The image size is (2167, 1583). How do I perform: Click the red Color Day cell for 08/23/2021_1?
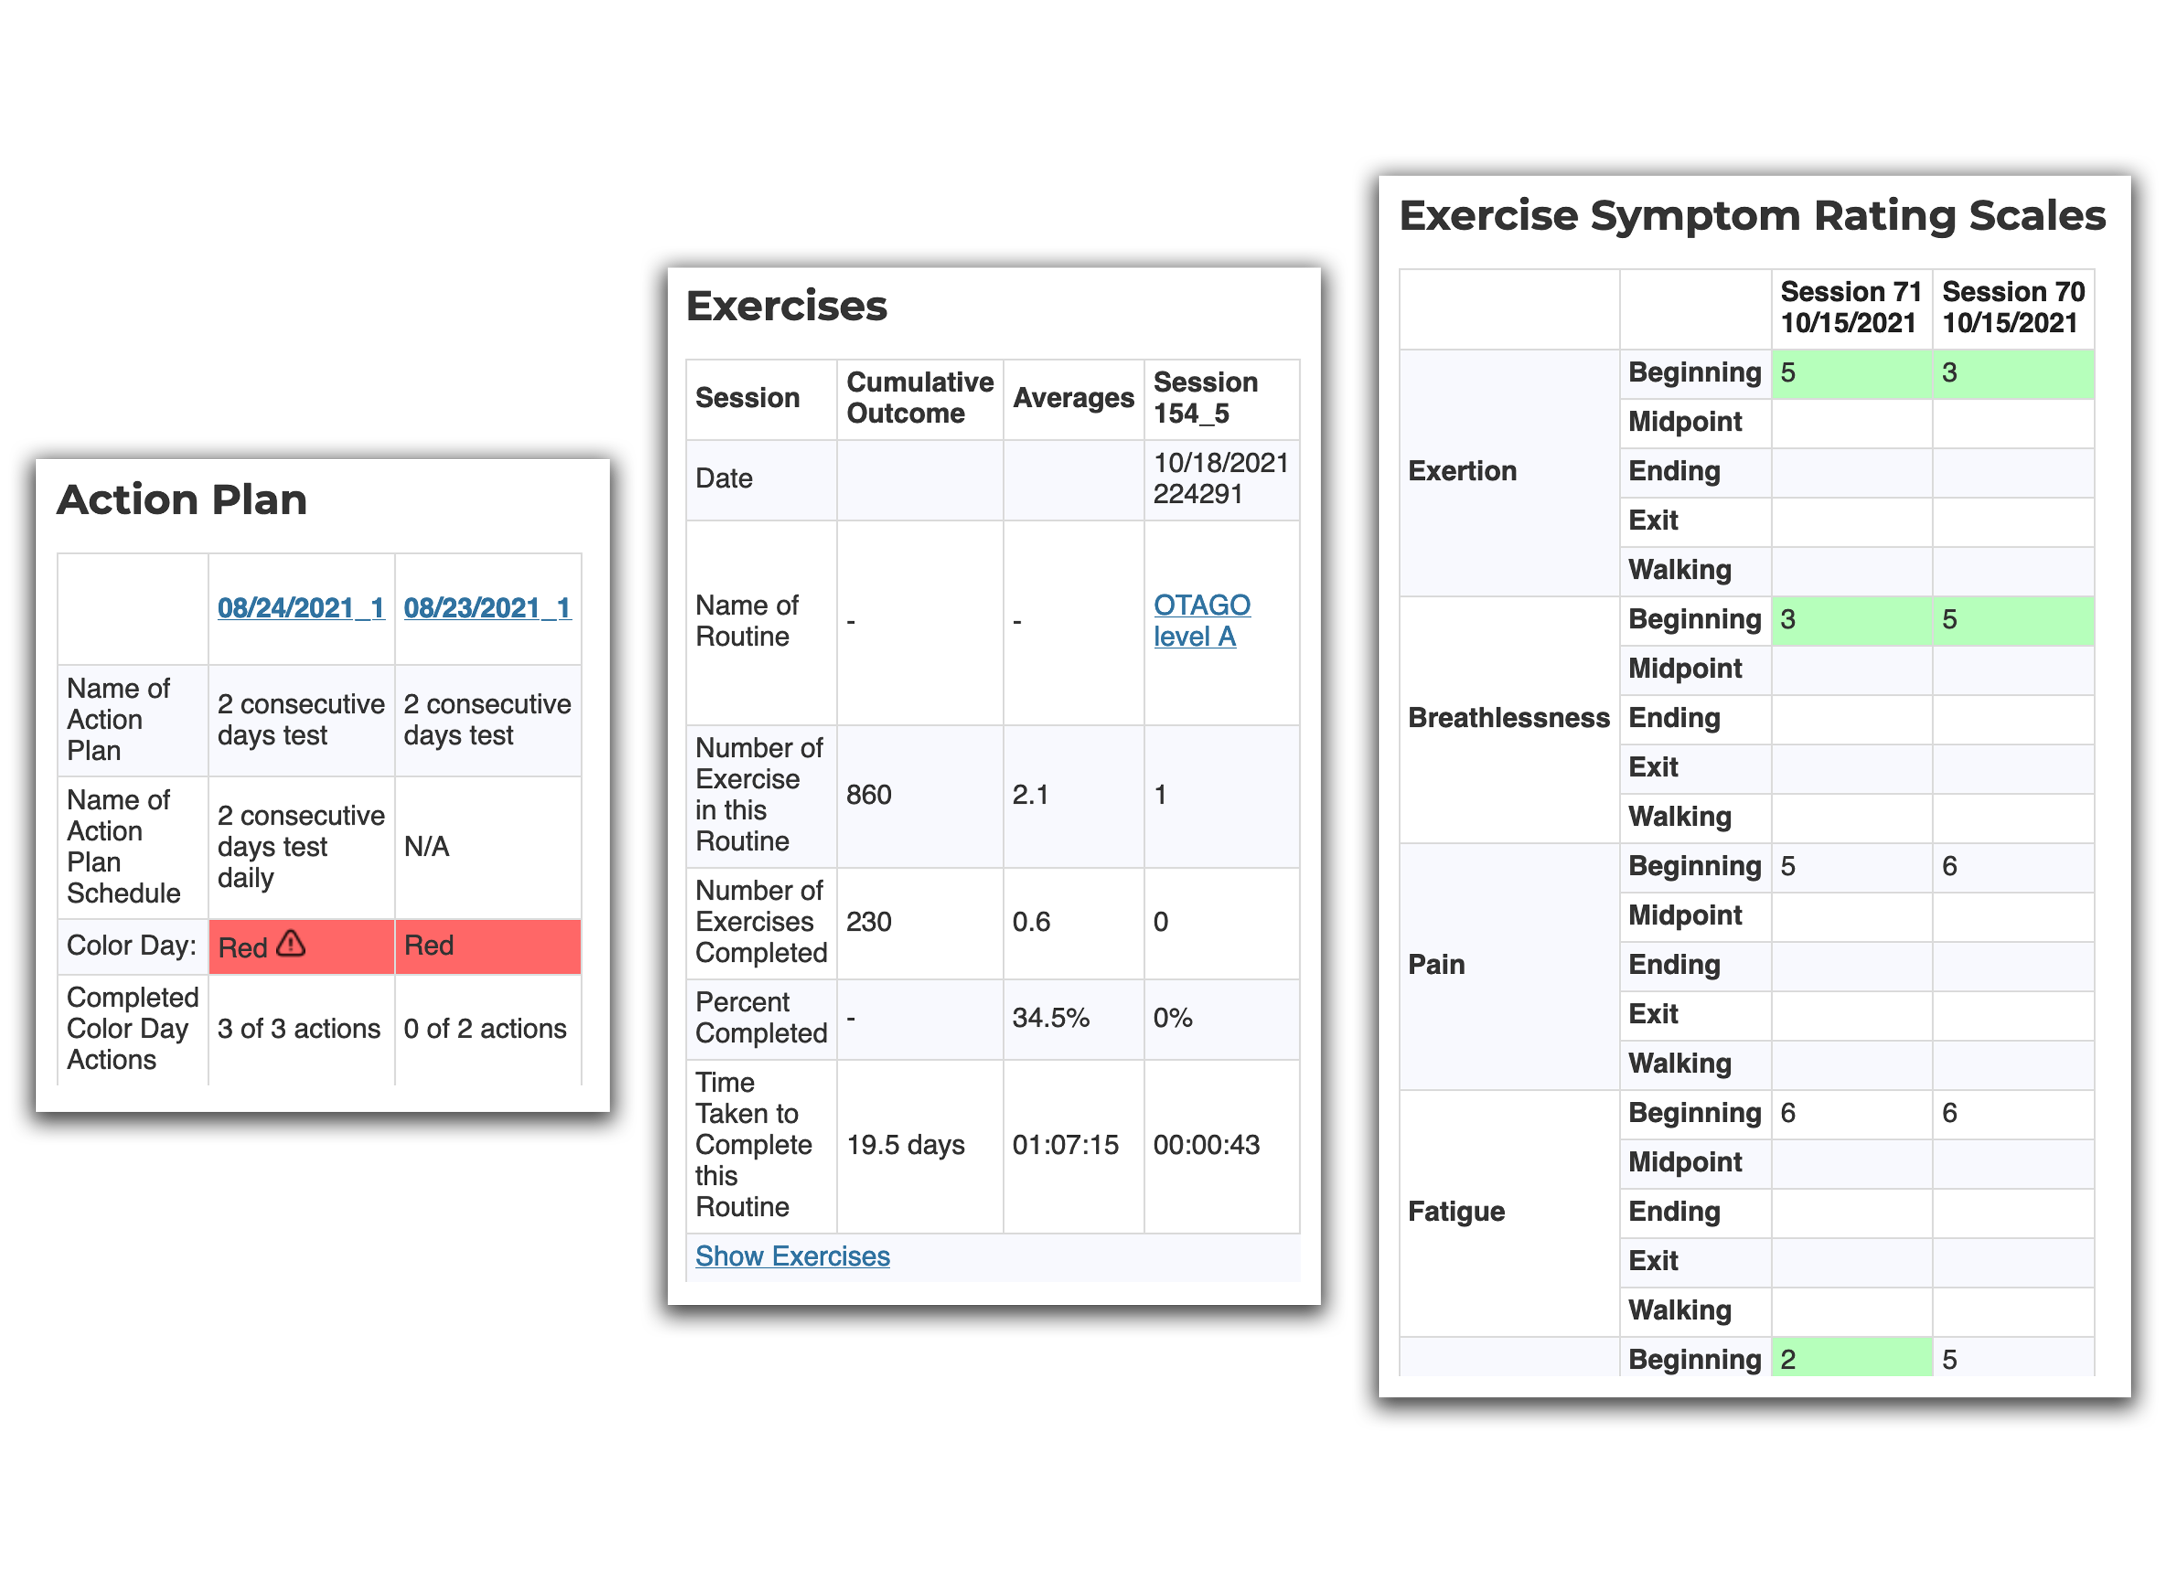pos(487,947)
